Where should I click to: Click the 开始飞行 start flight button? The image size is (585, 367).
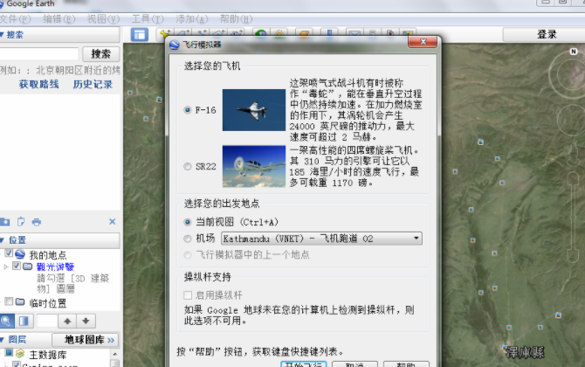click(x=303, y=364)
